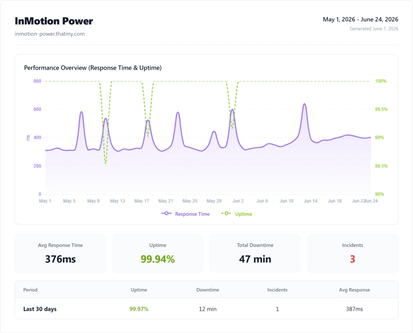Viewport: 413px width, 333px height.
Task: Click the 98.5% uptime axis label
Action: 381,166
